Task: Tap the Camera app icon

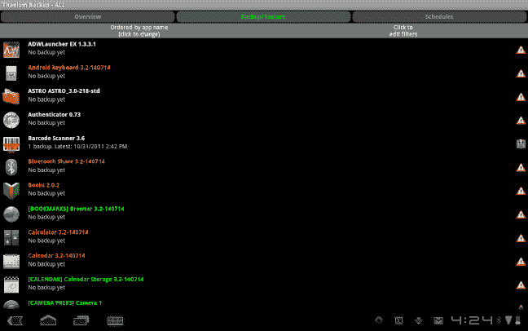Action: (x=11, y=304)
